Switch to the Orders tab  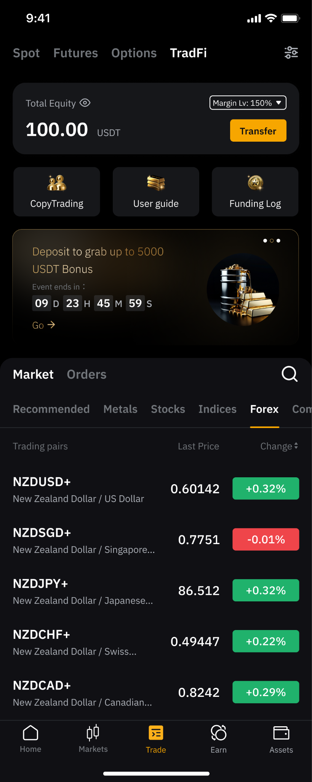pos(86,374)
